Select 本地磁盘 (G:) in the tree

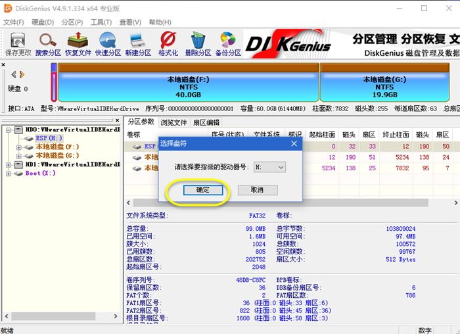[57, 156]
